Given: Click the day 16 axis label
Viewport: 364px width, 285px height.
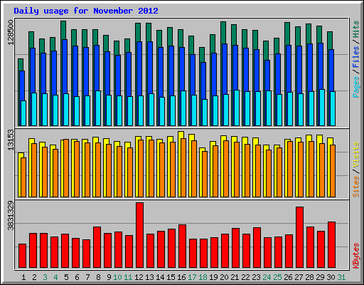Looking at the screenshot, I should click(181, 277).
